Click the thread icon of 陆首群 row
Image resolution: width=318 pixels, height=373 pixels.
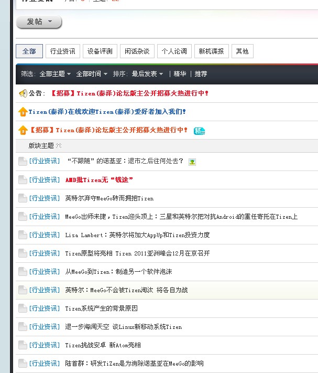click(x=23, y=364)
